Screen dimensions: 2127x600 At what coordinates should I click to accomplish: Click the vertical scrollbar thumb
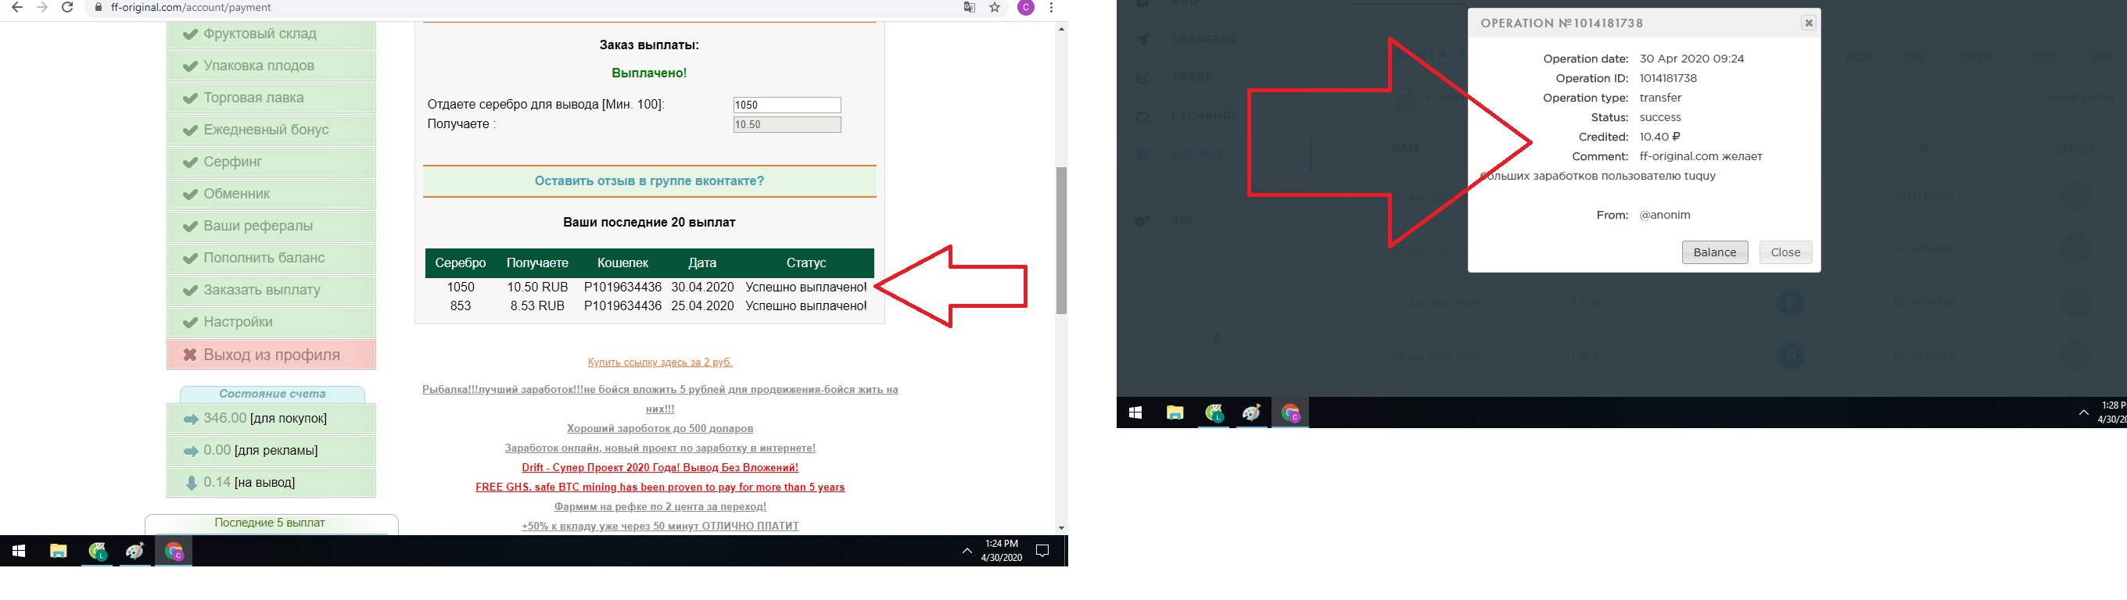1062,240
